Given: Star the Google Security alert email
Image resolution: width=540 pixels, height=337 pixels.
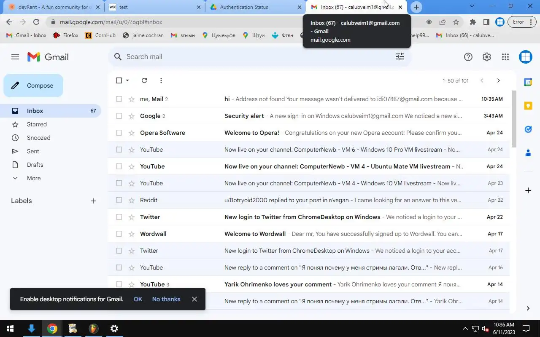Looking at the screenshot, I should point(132,116).
